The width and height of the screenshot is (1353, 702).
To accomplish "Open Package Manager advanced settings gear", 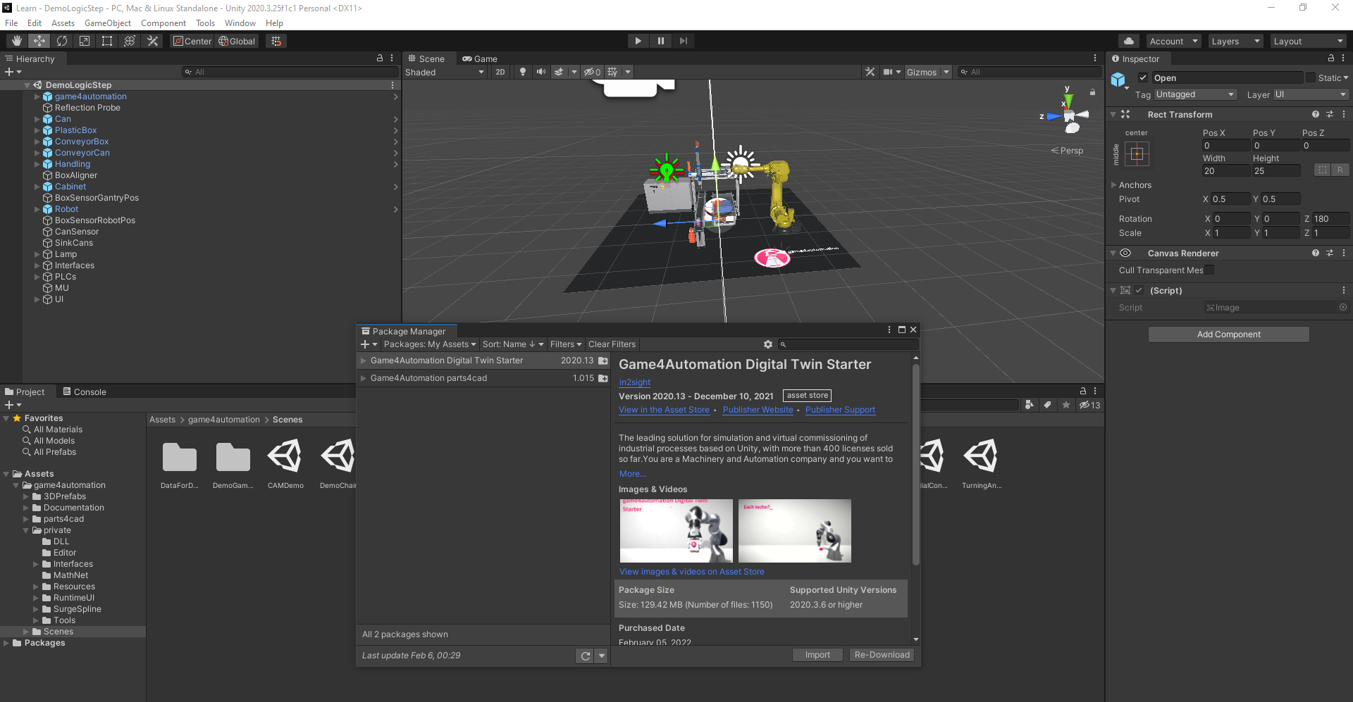I will [x=768, y=344].
